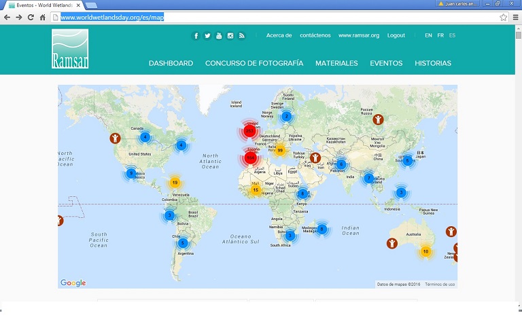Click blue cluster marker 8 over Madagascar
Image resolution: width=522 pixels, height=326 pixels.
[x=321, y=229]
